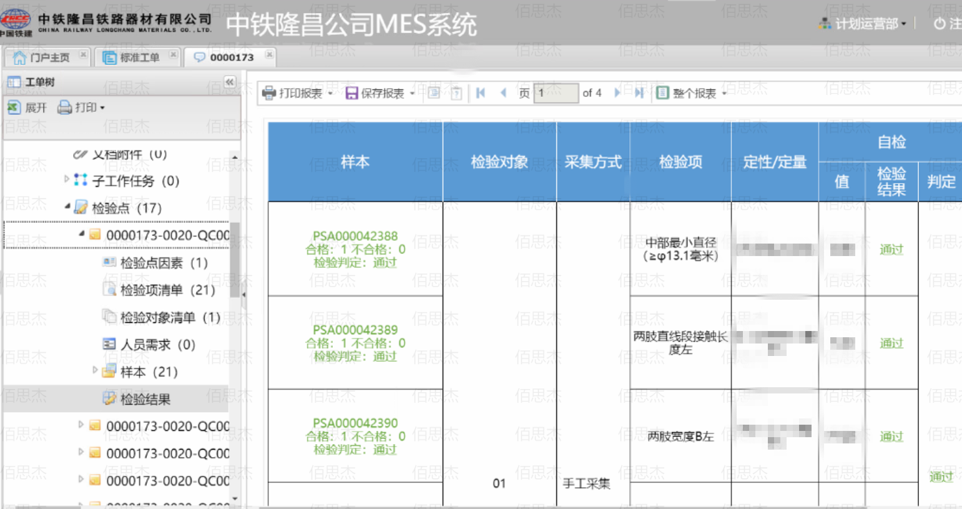Click the tree panel vertical scrollbar thumb
The height and width of the screenshot is (509, 962).
(x=235, y=259)
